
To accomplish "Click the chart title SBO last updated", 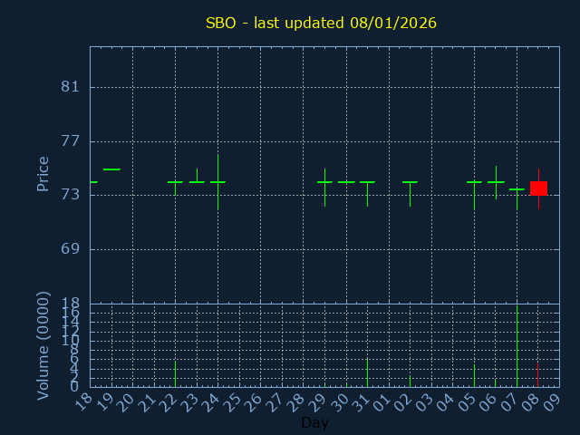I will [x=321, y=24].
